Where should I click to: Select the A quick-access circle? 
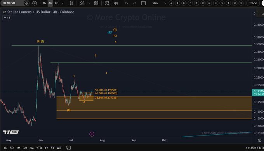[x=171, y=3]
